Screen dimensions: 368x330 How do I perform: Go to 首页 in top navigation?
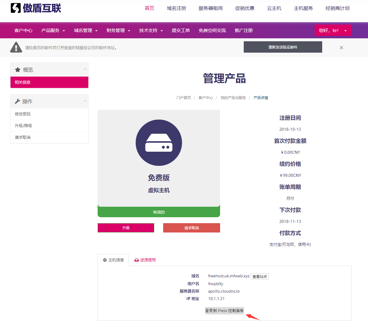click(x=149, y=8)
